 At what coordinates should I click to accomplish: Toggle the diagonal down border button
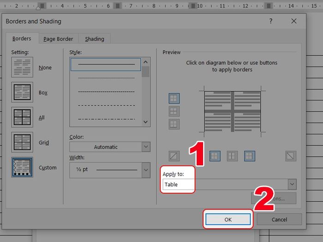tap(291, 156)
